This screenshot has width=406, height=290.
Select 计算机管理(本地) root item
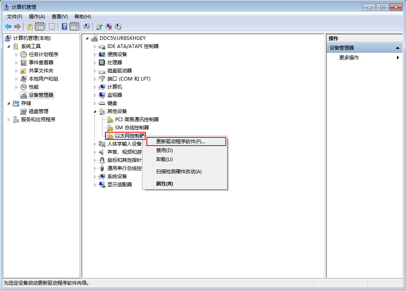[x=32, y=38]
